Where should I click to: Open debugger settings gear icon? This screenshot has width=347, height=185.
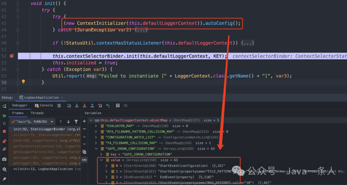4,169
